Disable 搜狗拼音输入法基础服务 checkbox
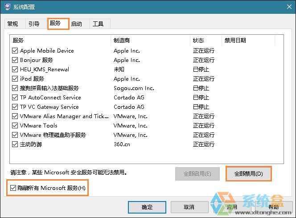 pos(15,88)
